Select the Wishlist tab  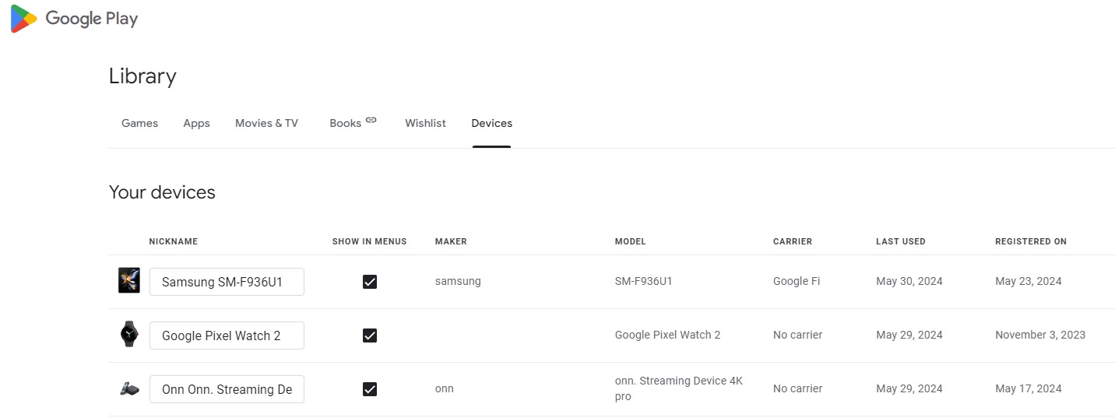(x=425, y=123)
